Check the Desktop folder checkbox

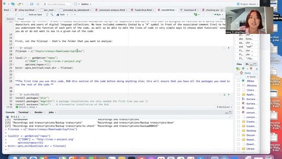point(238,131)
